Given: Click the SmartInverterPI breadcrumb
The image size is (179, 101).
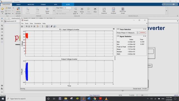Looking at the screenshot, I should [11, 21].
